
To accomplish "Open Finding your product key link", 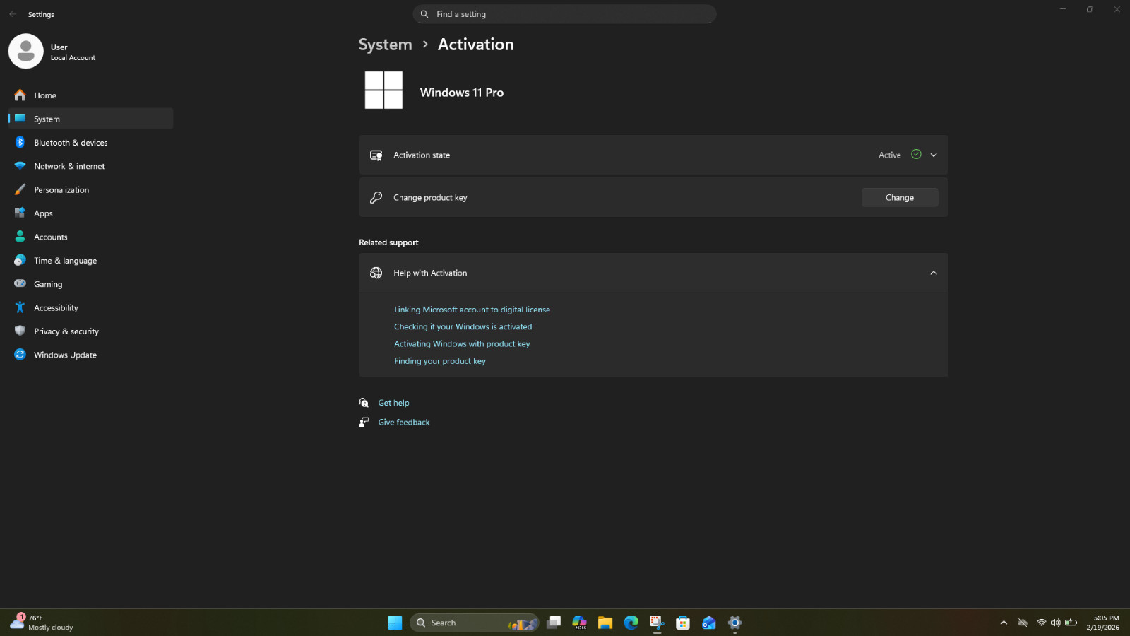I will pyautogui.click(x=439, y=361).
